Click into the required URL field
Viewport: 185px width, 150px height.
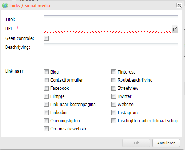[108, 29]
